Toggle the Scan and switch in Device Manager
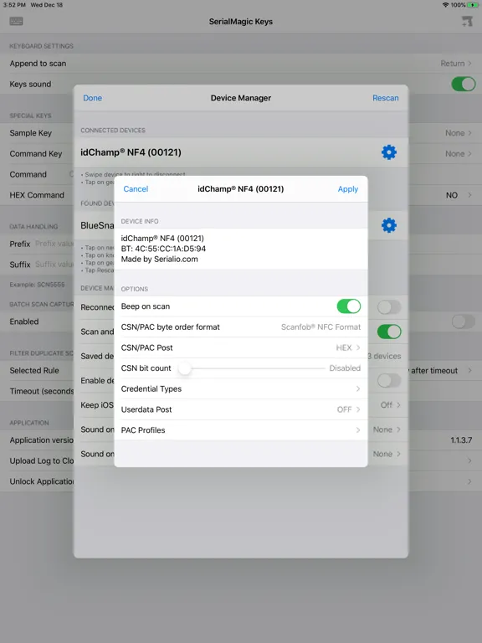The width and height of the screenshot is (482, 643). pyautogui.click(x=389, y=332)
